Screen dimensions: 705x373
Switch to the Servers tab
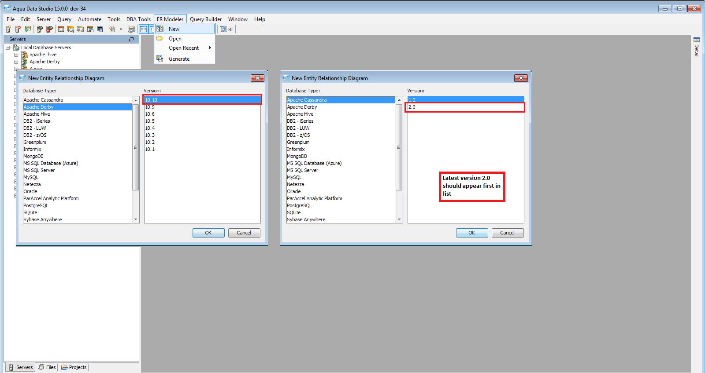pyautogui.click(x=21, y=367)
